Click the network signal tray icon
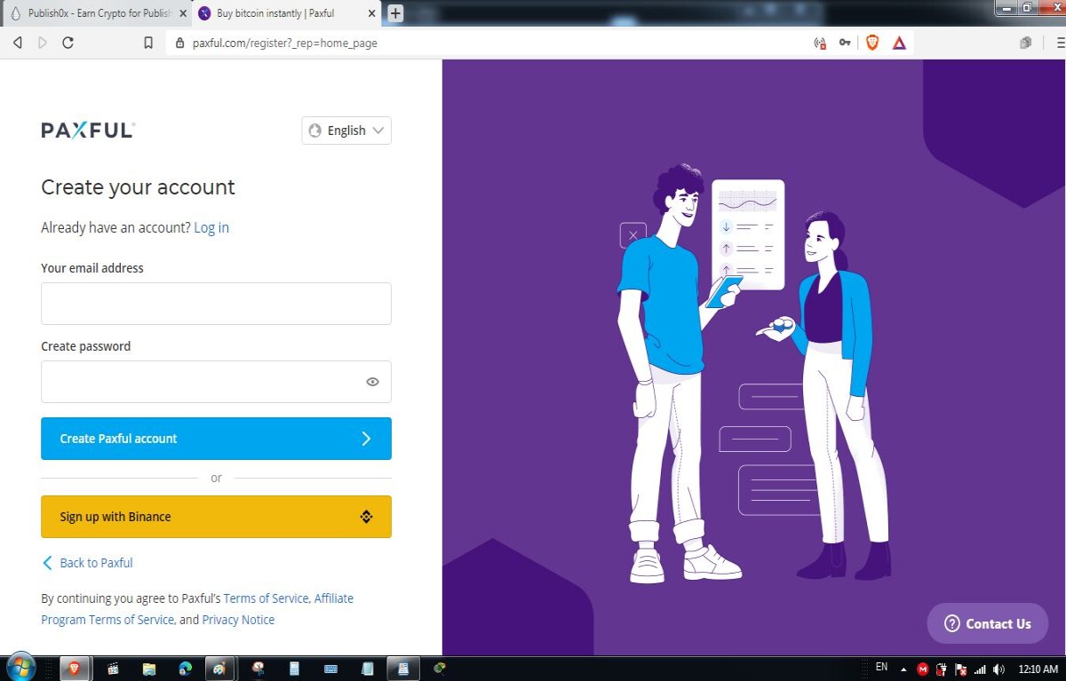The image size is (1066, 681). click(x=980, y=669)
